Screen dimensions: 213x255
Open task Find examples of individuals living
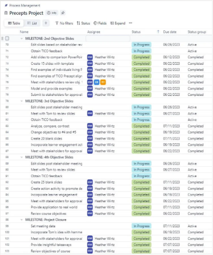click(57, 70)
